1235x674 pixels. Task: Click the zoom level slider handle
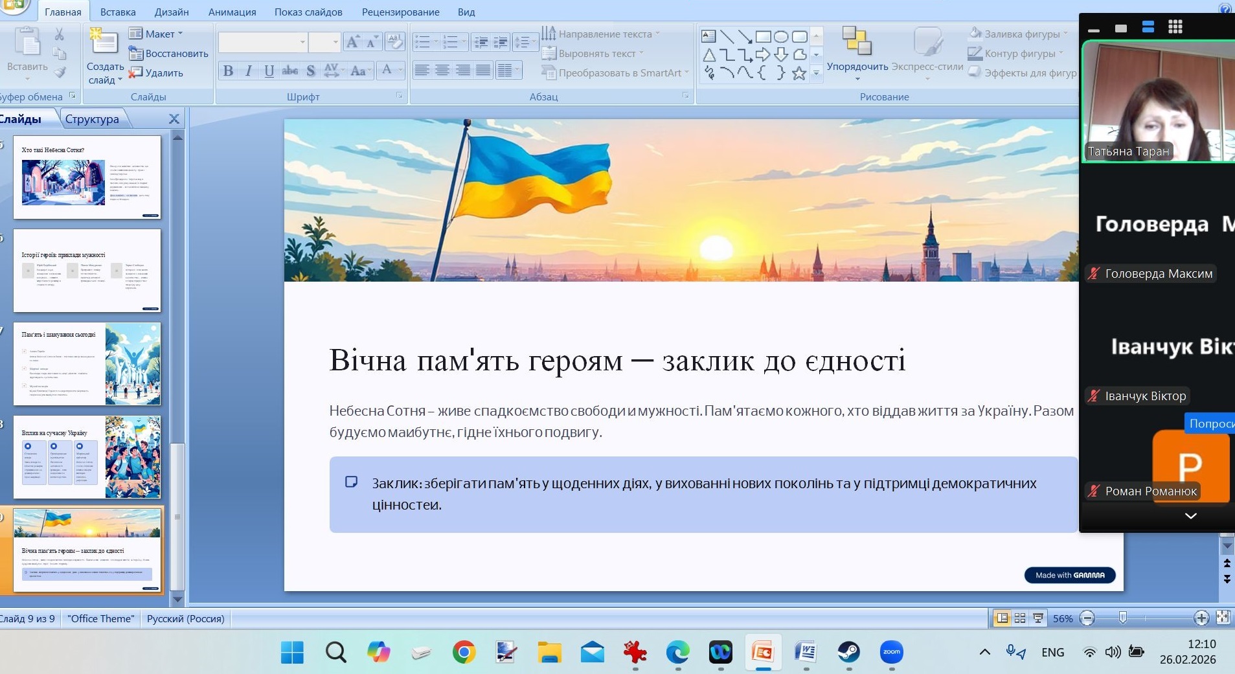point(1122,618)
